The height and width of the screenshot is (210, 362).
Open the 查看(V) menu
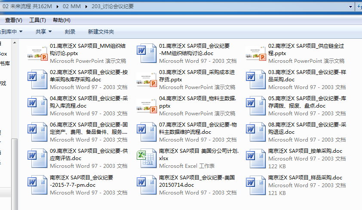(14, 20)
